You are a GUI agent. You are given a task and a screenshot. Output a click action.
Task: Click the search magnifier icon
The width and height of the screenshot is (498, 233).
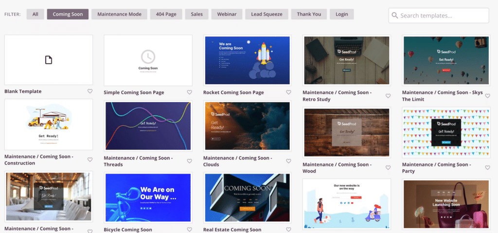[x=395, y=15]
